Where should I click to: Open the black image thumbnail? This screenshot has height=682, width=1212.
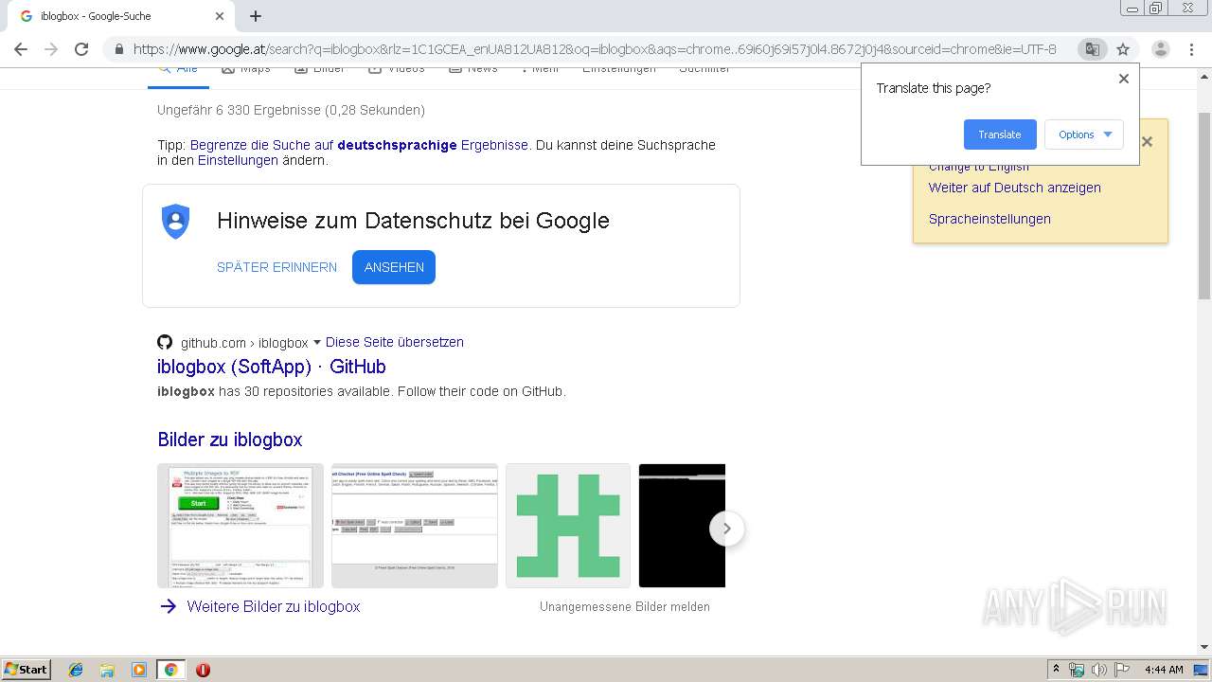click(x=682, y=526)
